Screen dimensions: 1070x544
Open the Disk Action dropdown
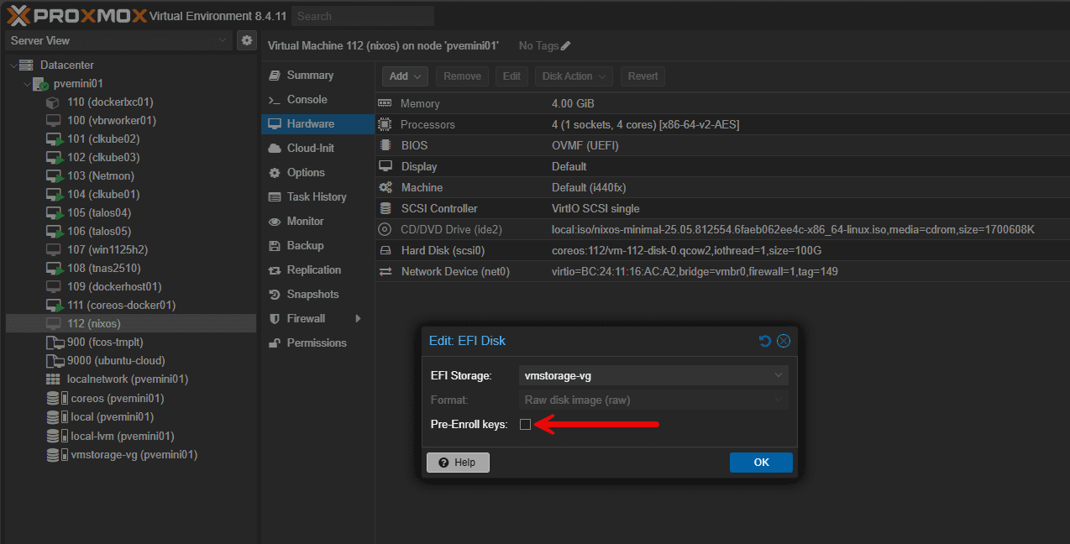[x=574, y=76]
